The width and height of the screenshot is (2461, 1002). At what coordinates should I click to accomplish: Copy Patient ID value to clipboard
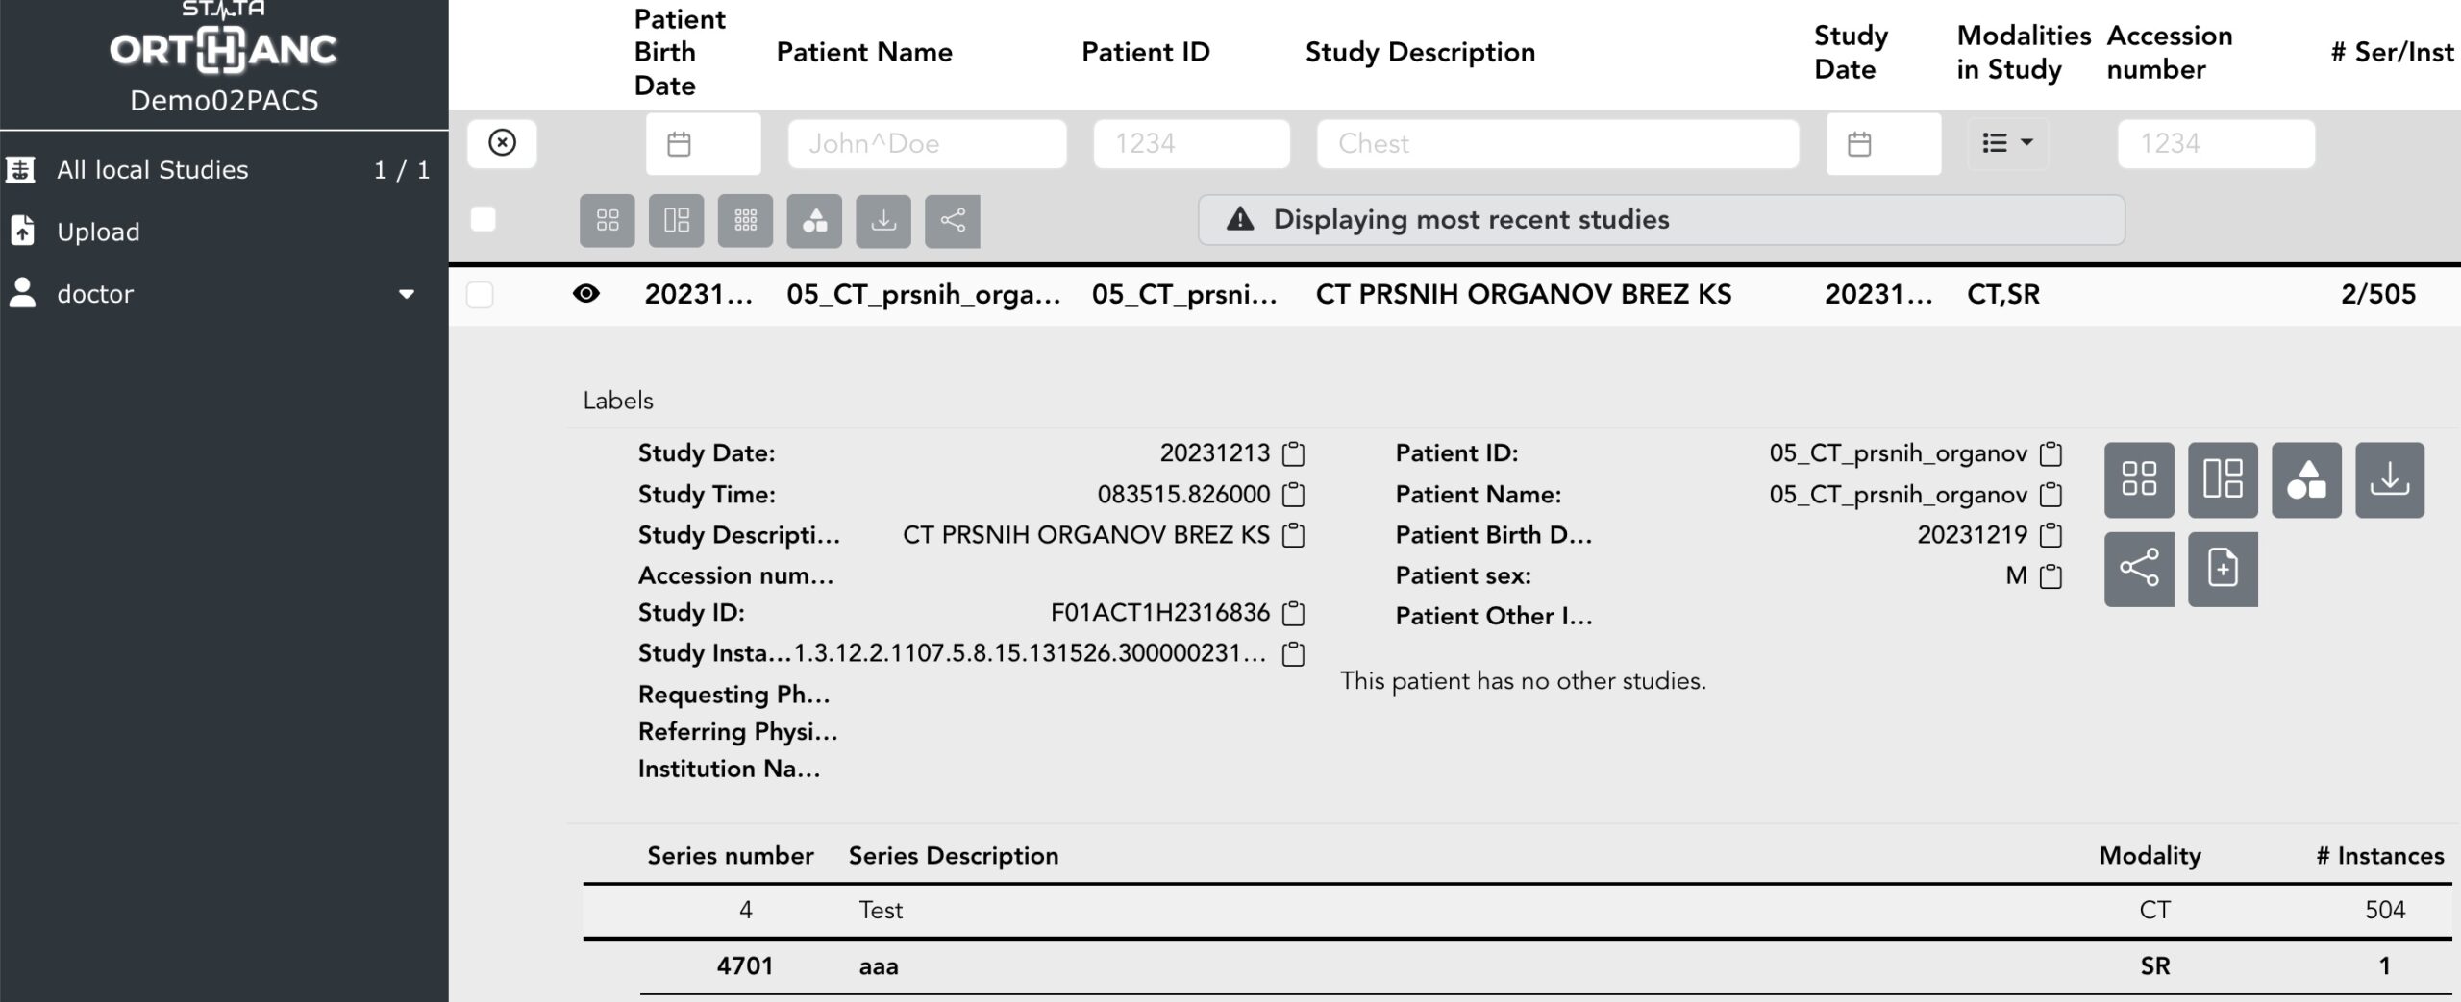tap(2051, 453)
